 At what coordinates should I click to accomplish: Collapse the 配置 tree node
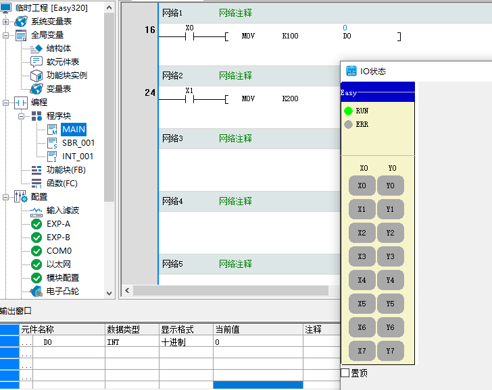tap(5, 197)
